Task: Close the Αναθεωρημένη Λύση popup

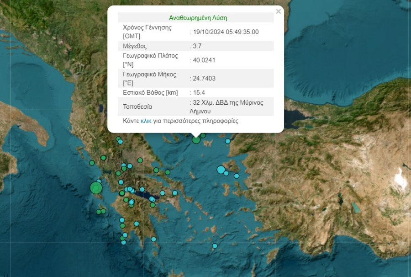Action: 278,10
